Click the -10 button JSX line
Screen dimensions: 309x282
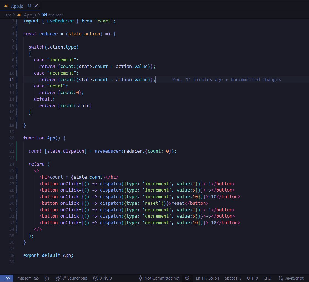[x=140, y=223]
